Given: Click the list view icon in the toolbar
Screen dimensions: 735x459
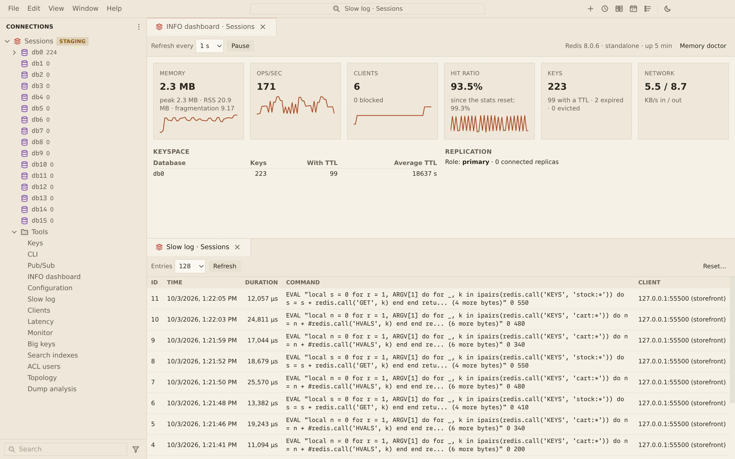Looking at the screenshot, I should [647, 9].
